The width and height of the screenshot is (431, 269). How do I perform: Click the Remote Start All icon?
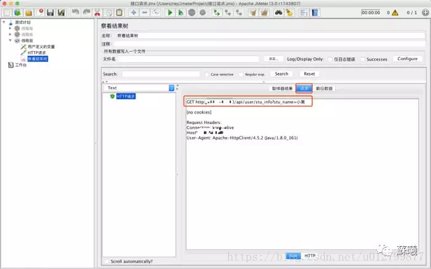tap(217, 13)
